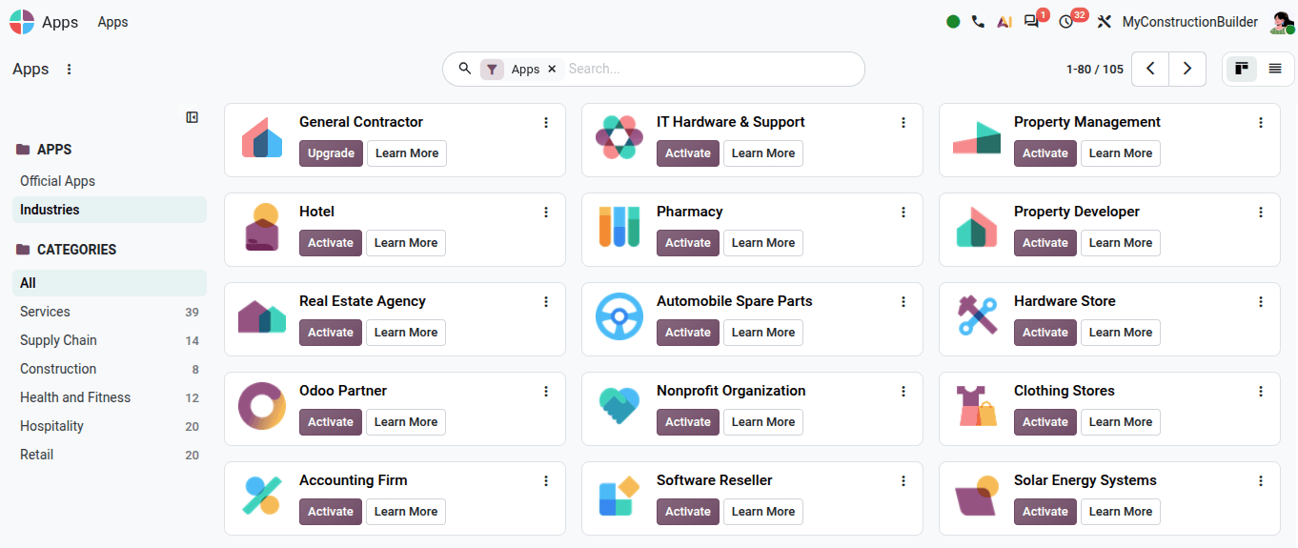Select Industries in sidebar
Image resolution: width=1298 pixels, height=548 pixels.
pyautogui.click(x=110, y=210)
